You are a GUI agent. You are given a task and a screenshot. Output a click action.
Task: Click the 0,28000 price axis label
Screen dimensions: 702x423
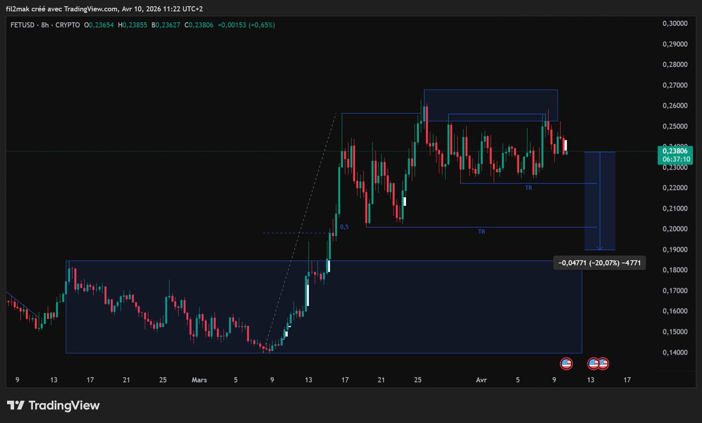(675, 64)
